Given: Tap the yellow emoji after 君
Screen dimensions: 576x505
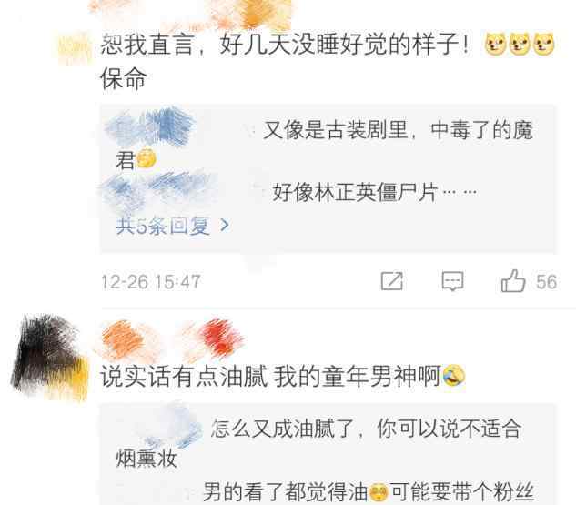Looking at the screenshot, I should pos(147,158).
